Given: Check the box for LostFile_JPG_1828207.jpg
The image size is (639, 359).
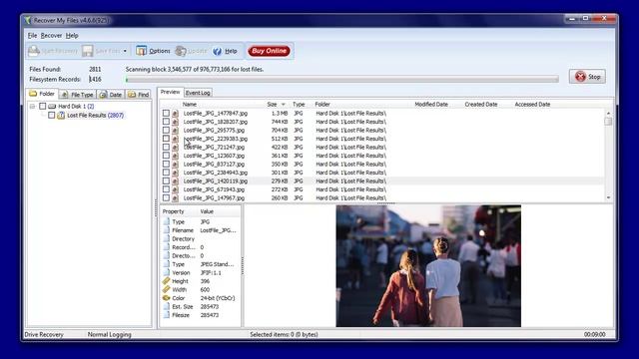Looking at the screenshot, I should (x=166, y=122).
